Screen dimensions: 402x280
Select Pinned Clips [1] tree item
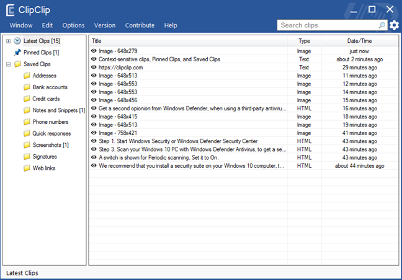pos(42,53)
